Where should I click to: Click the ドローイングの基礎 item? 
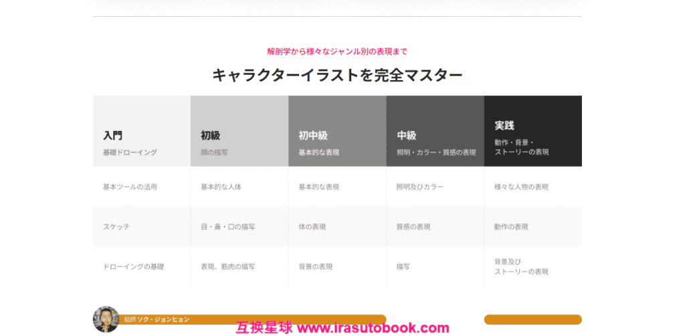(x=133, y=267)
